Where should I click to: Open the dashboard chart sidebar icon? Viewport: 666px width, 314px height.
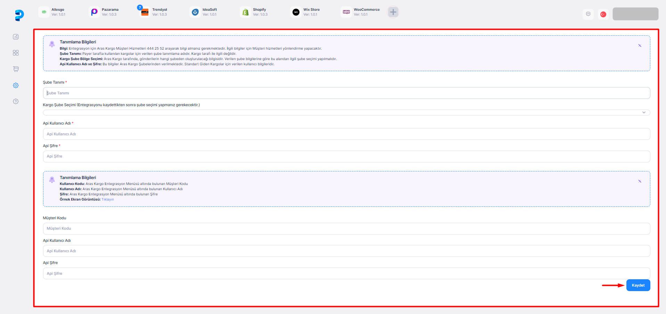coord(16,37)
